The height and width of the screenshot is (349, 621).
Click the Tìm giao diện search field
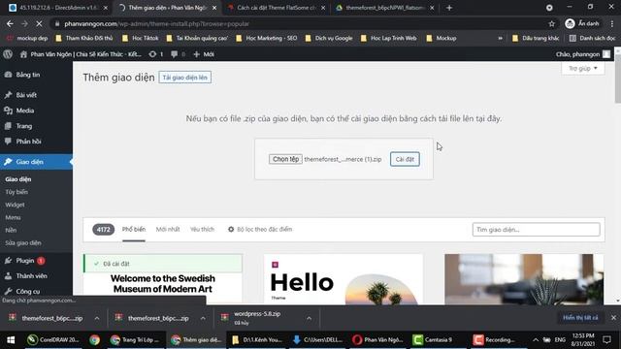[536, 230]
